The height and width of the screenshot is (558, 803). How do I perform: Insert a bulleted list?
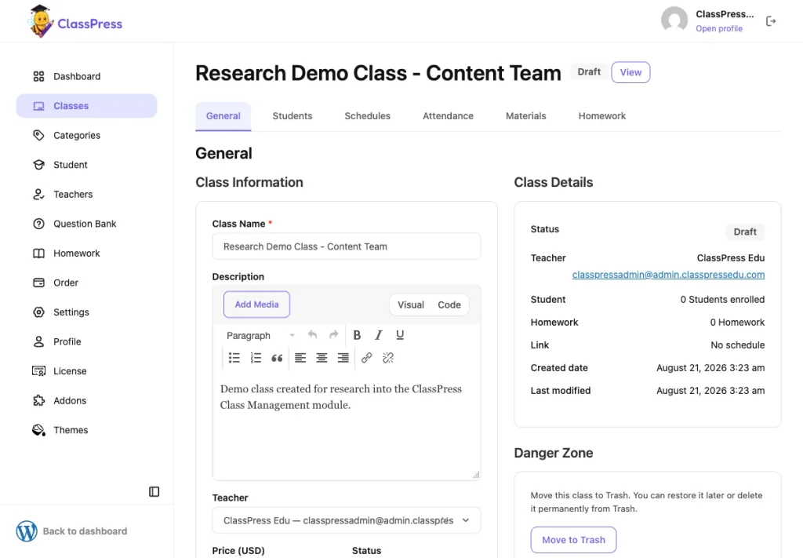[234, 358]
